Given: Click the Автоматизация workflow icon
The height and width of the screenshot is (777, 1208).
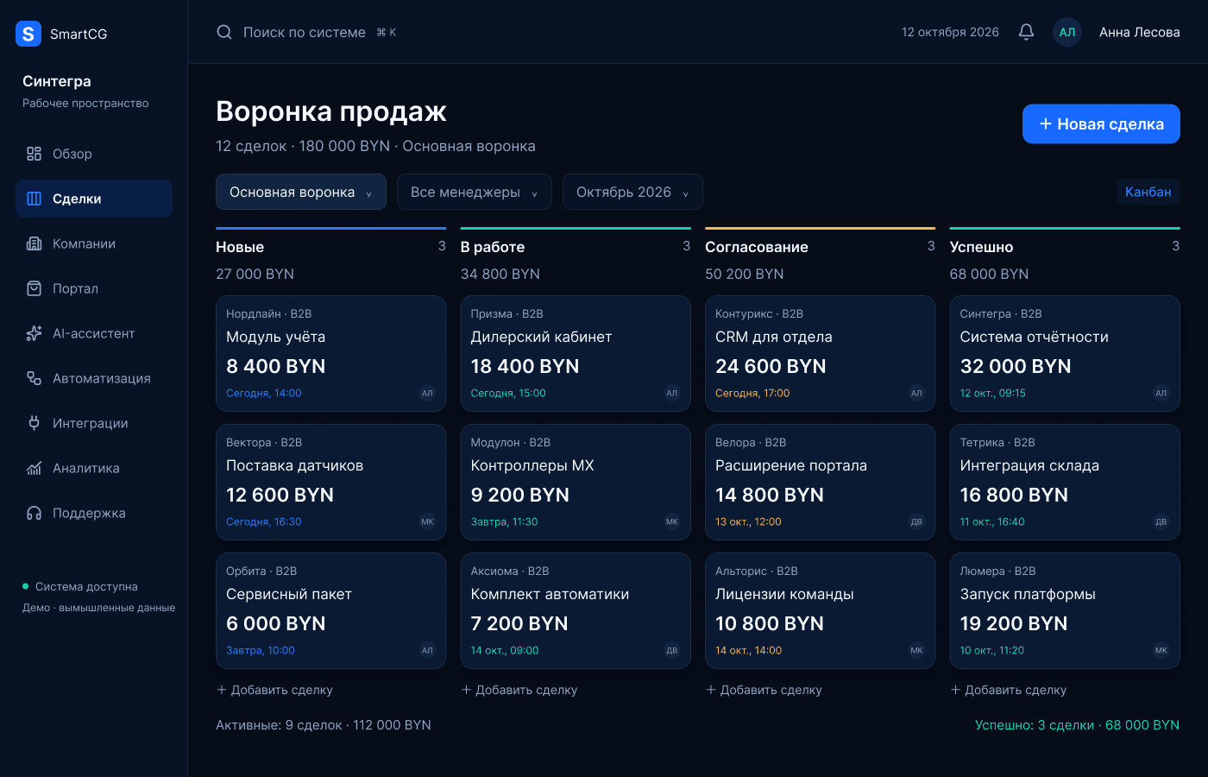Looking at the screenshot, I should pos(35,378).
